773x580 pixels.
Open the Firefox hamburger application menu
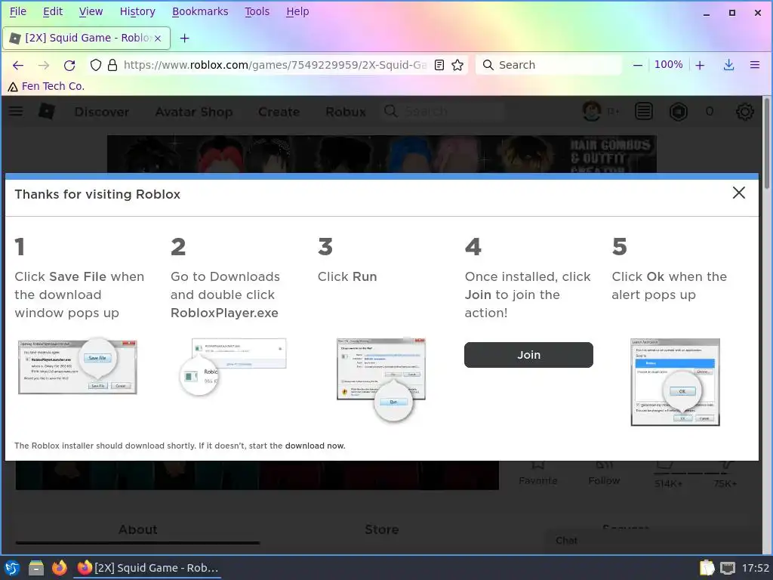[754, 65]
